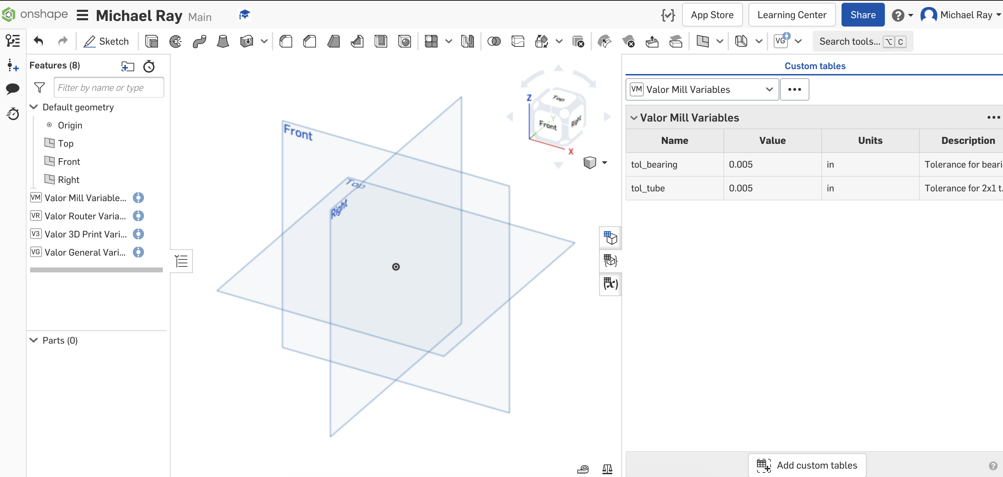Select the Sweep tool
Image resolution: width=1003 pixels, height=477 pixels.
[199, 41]
